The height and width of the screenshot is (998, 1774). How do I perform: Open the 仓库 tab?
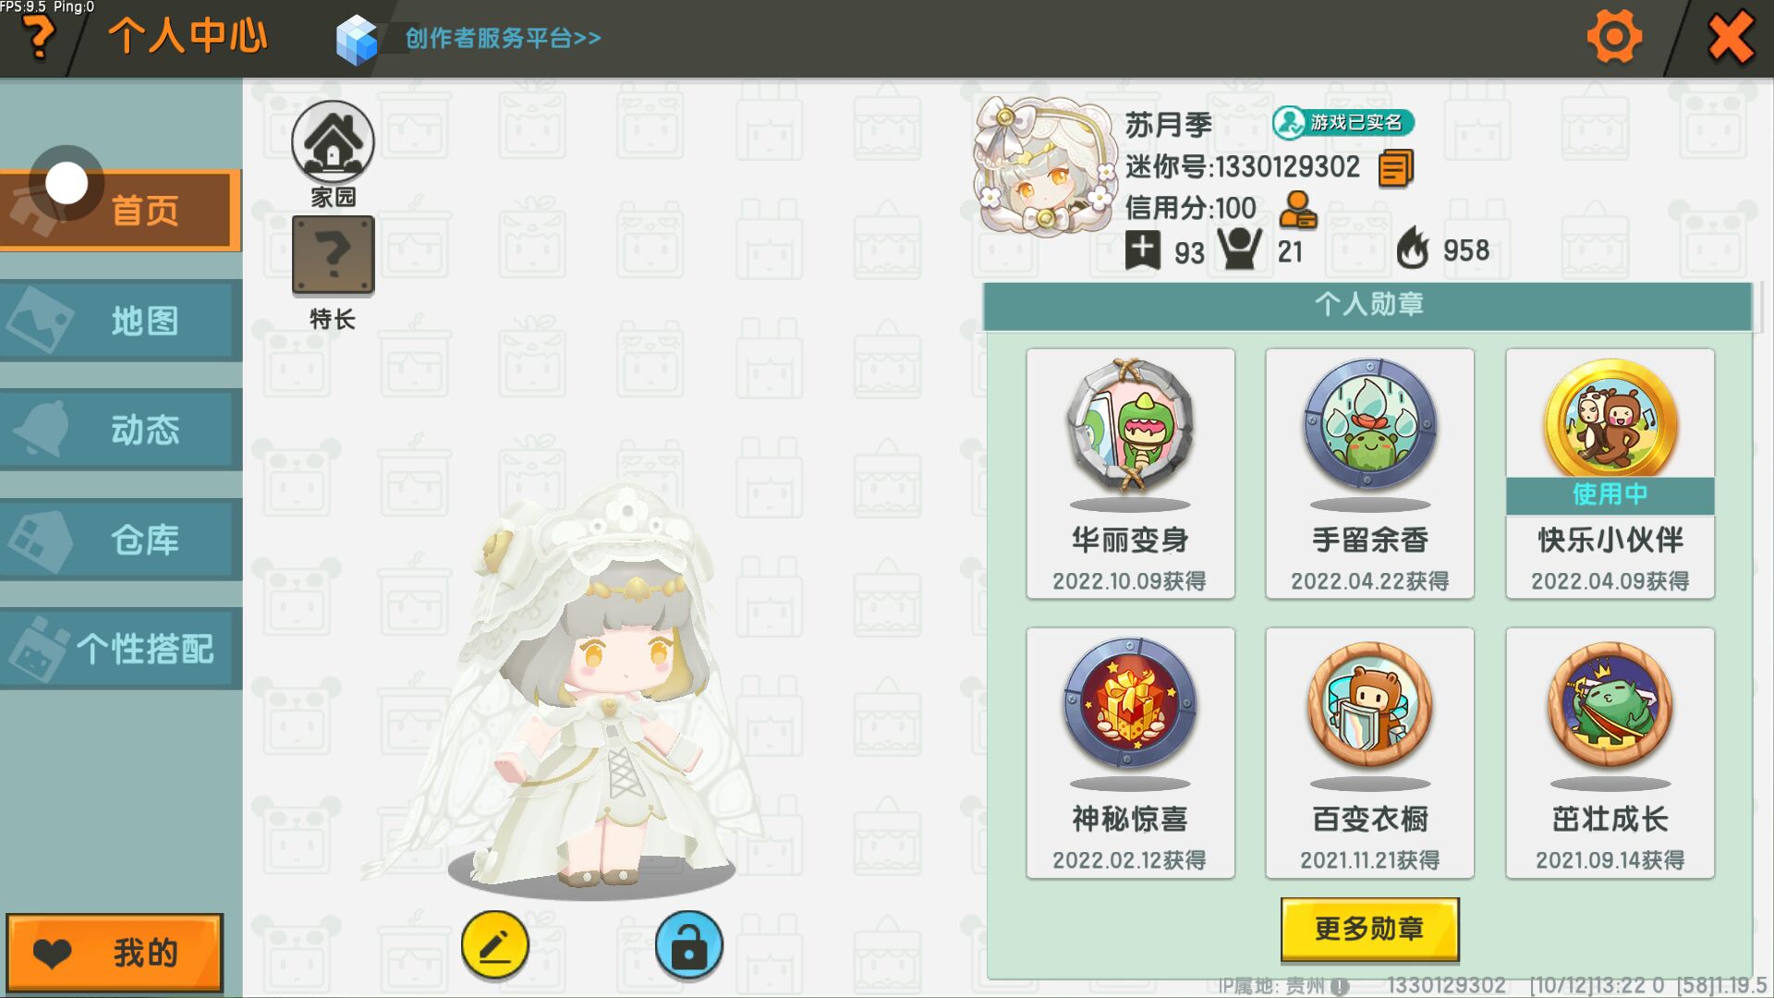click(x=120, y=540)
